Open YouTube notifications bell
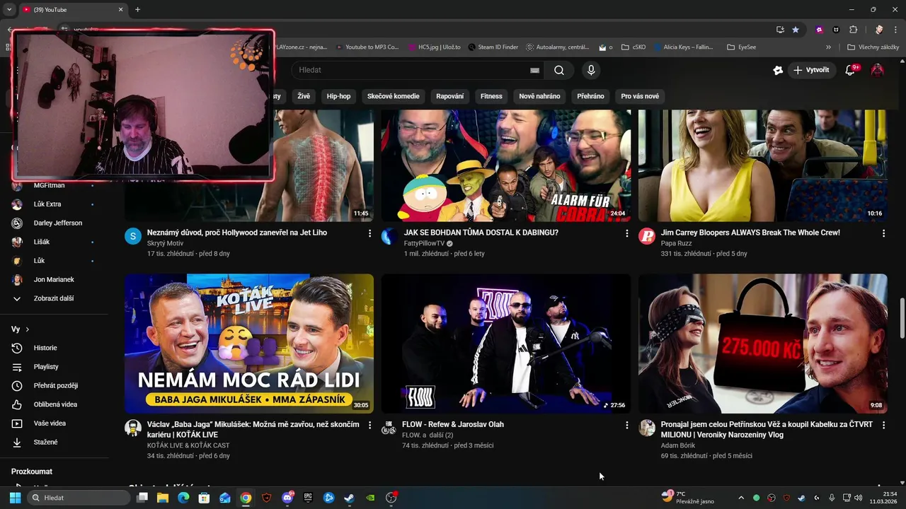 [851, 70]
